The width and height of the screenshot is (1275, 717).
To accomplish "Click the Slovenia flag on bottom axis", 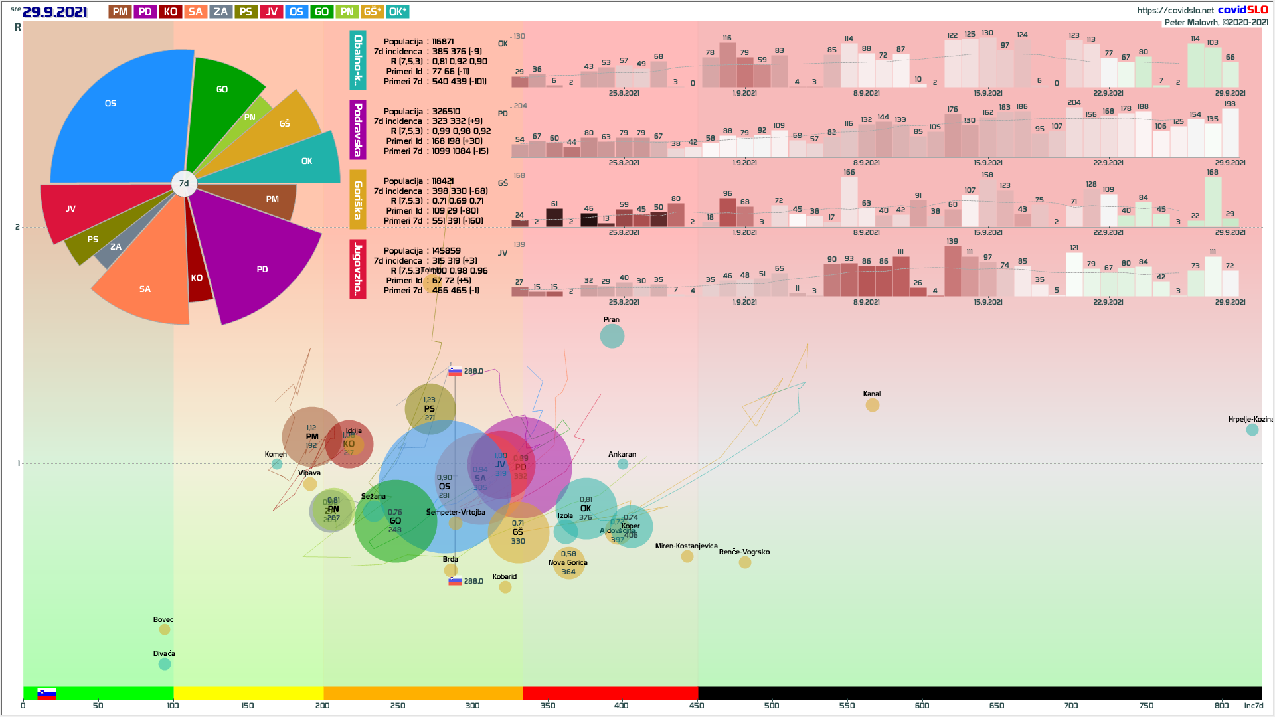I will pos(46,694).
